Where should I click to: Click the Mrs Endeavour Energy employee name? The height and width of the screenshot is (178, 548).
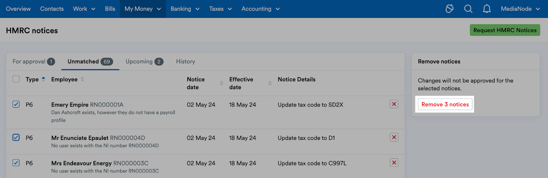[x=82, y=163]
